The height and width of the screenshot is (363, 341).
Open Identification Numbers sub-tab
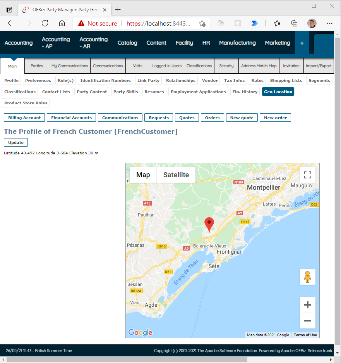click(x=105, y=80)
